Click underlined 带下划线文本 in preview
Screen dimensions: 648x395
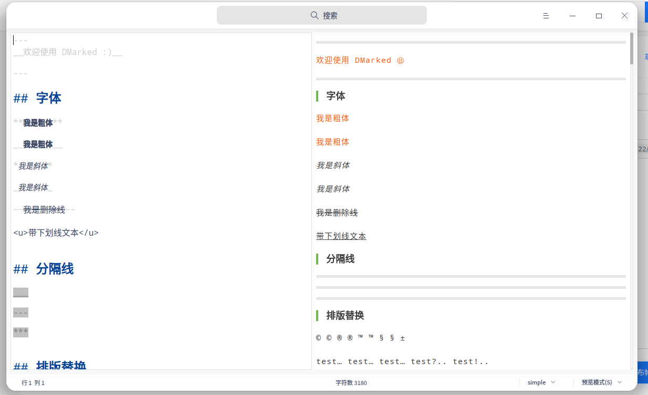coord(341,236)
